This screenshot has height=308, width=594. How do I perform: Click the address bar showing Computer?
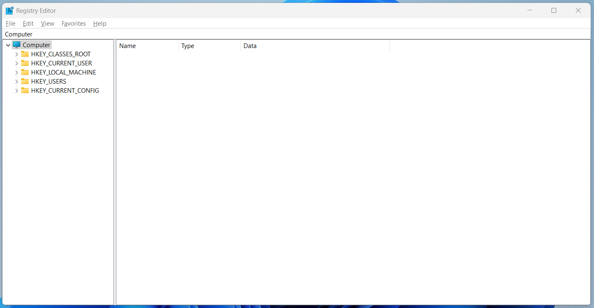pyautogui.click(x=296, y=34)
